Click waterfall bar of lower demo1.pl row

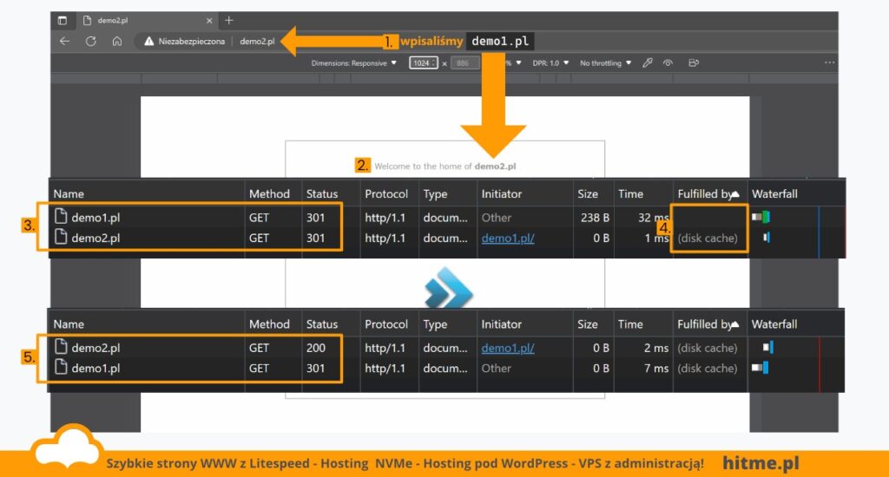point(761,368)
